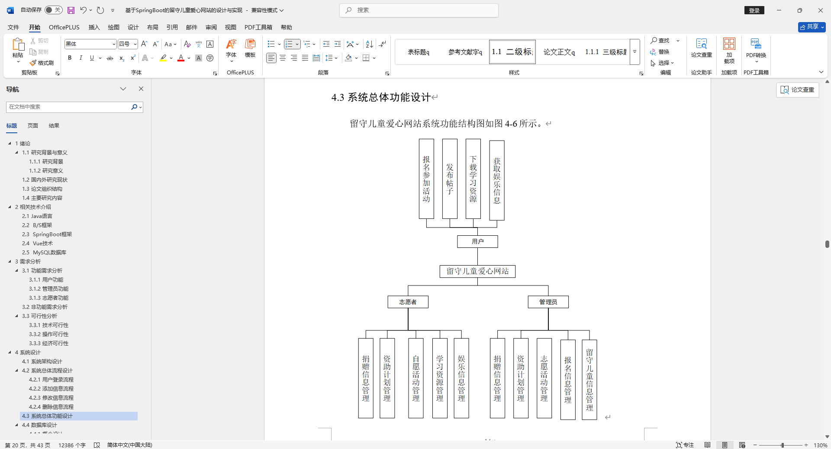Click the 共享 share button
The height and width of the screenshot is (449, 831).
812,26
